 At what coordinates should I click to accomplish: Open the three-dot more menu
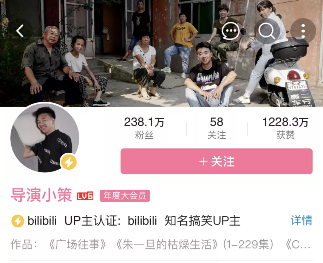[303, 31]
